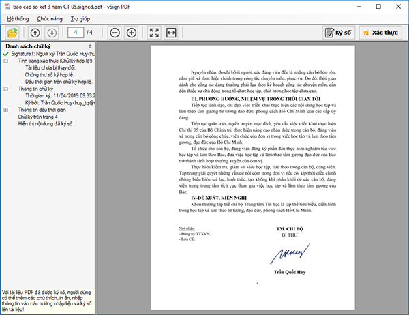Collapse the 'Tình trạng xác thực' node
409x315 pixels.
[x=6, y=61]
